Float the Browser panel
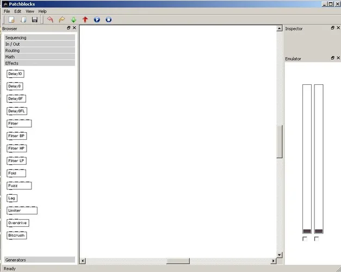The image size is (341, 272). (x=69, y=28)
